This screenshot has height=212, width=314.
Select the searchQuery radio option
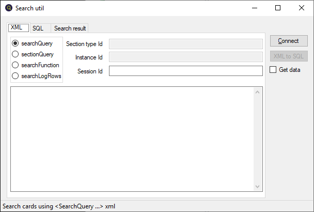[15, 43]
